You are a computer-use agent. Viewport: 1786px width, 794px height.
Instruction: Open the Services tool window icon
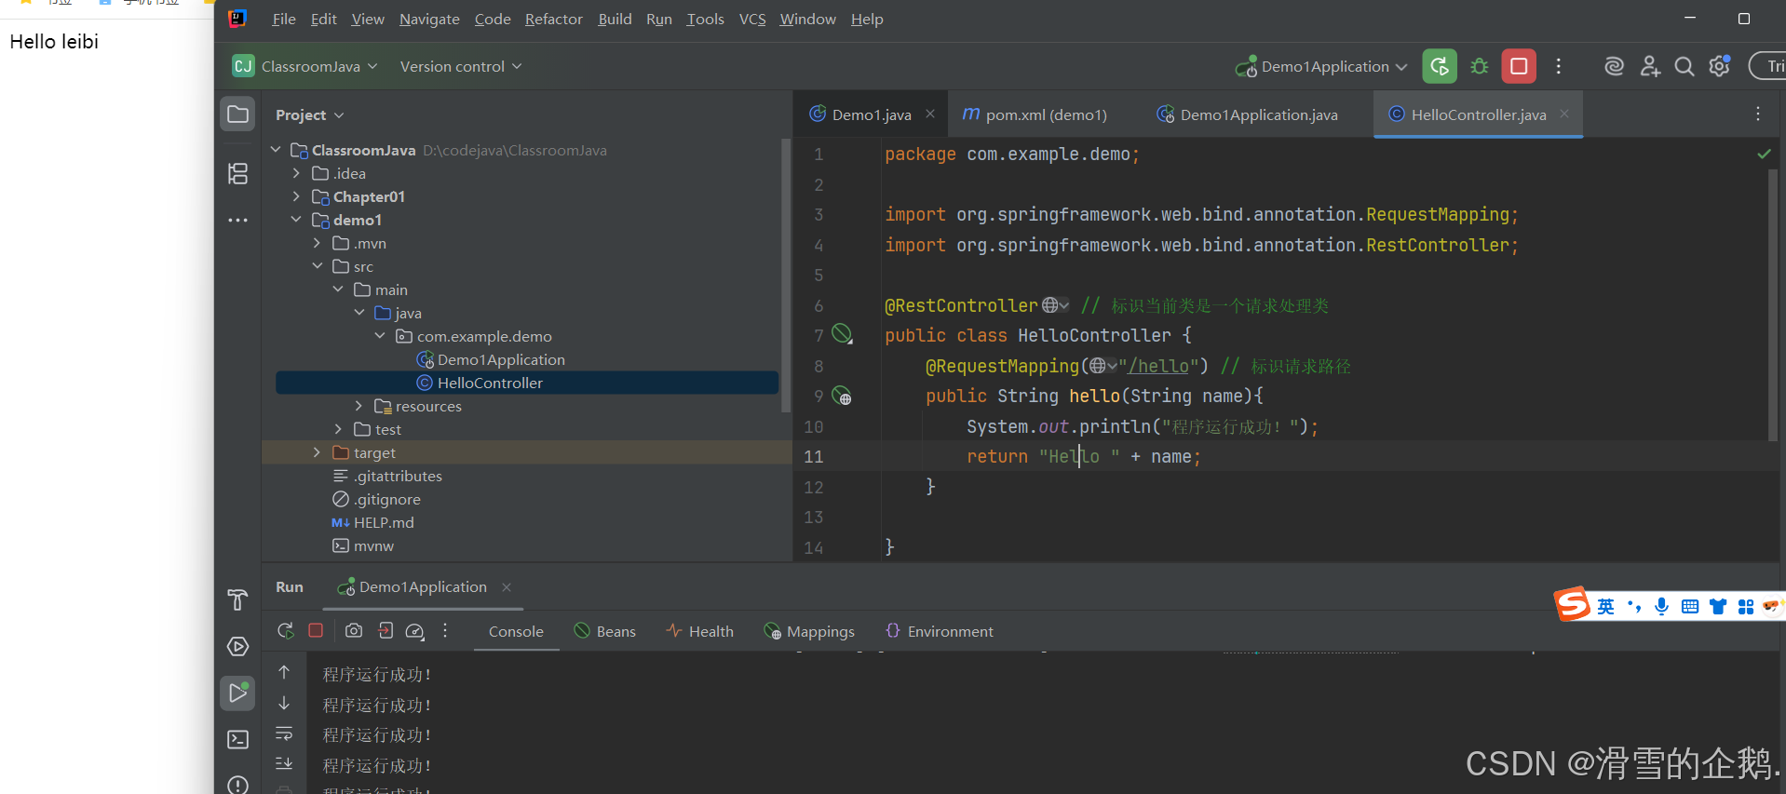coord(238,646)
